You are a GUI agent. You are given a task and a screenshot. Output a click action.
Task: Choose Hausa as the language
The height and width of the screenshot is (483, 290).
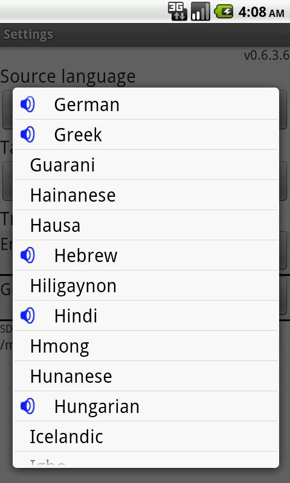[x=146, y=225]
